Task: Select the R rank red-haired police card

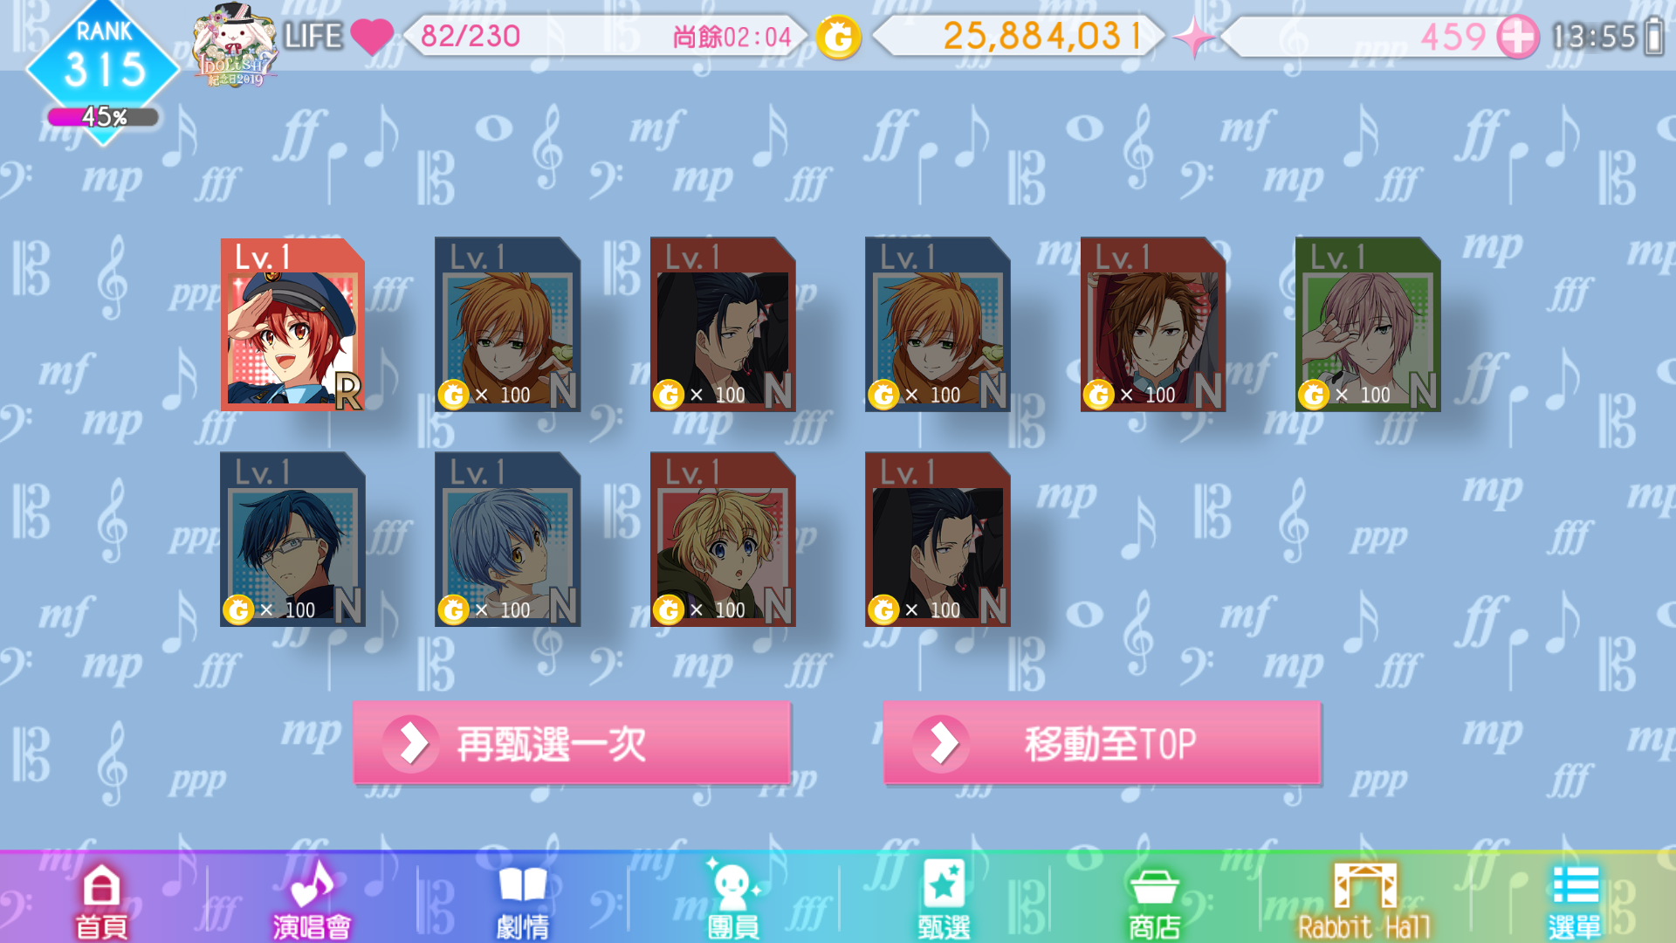Action: (x=292, y=324)
